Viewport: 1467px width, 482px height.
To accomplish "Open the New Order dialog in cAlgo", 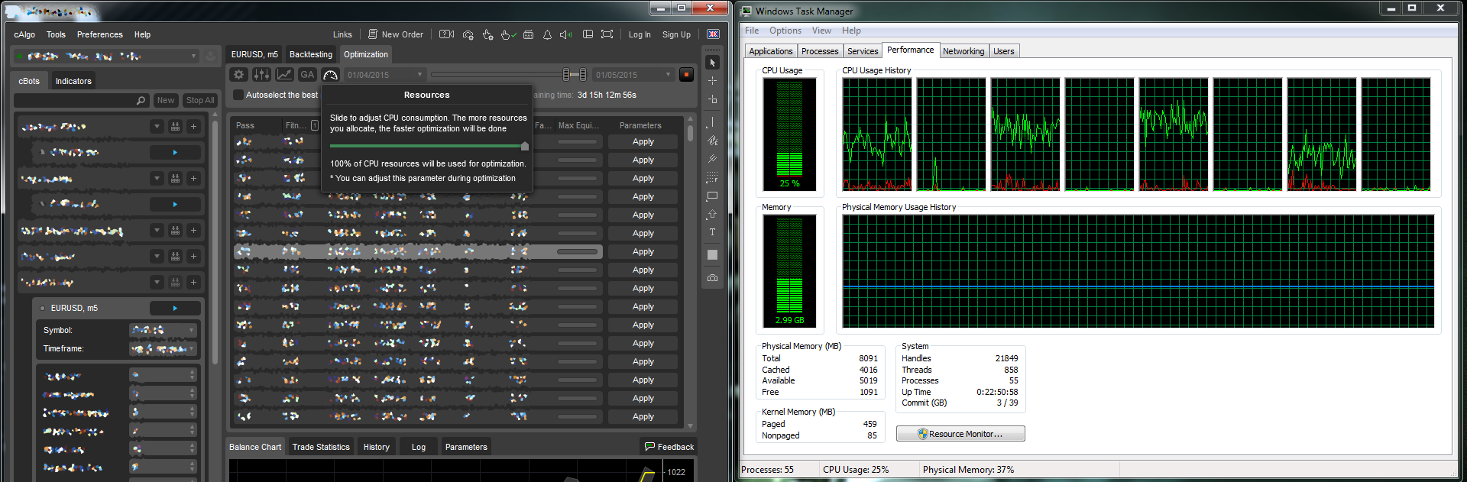I will click(x=396, y=34).
